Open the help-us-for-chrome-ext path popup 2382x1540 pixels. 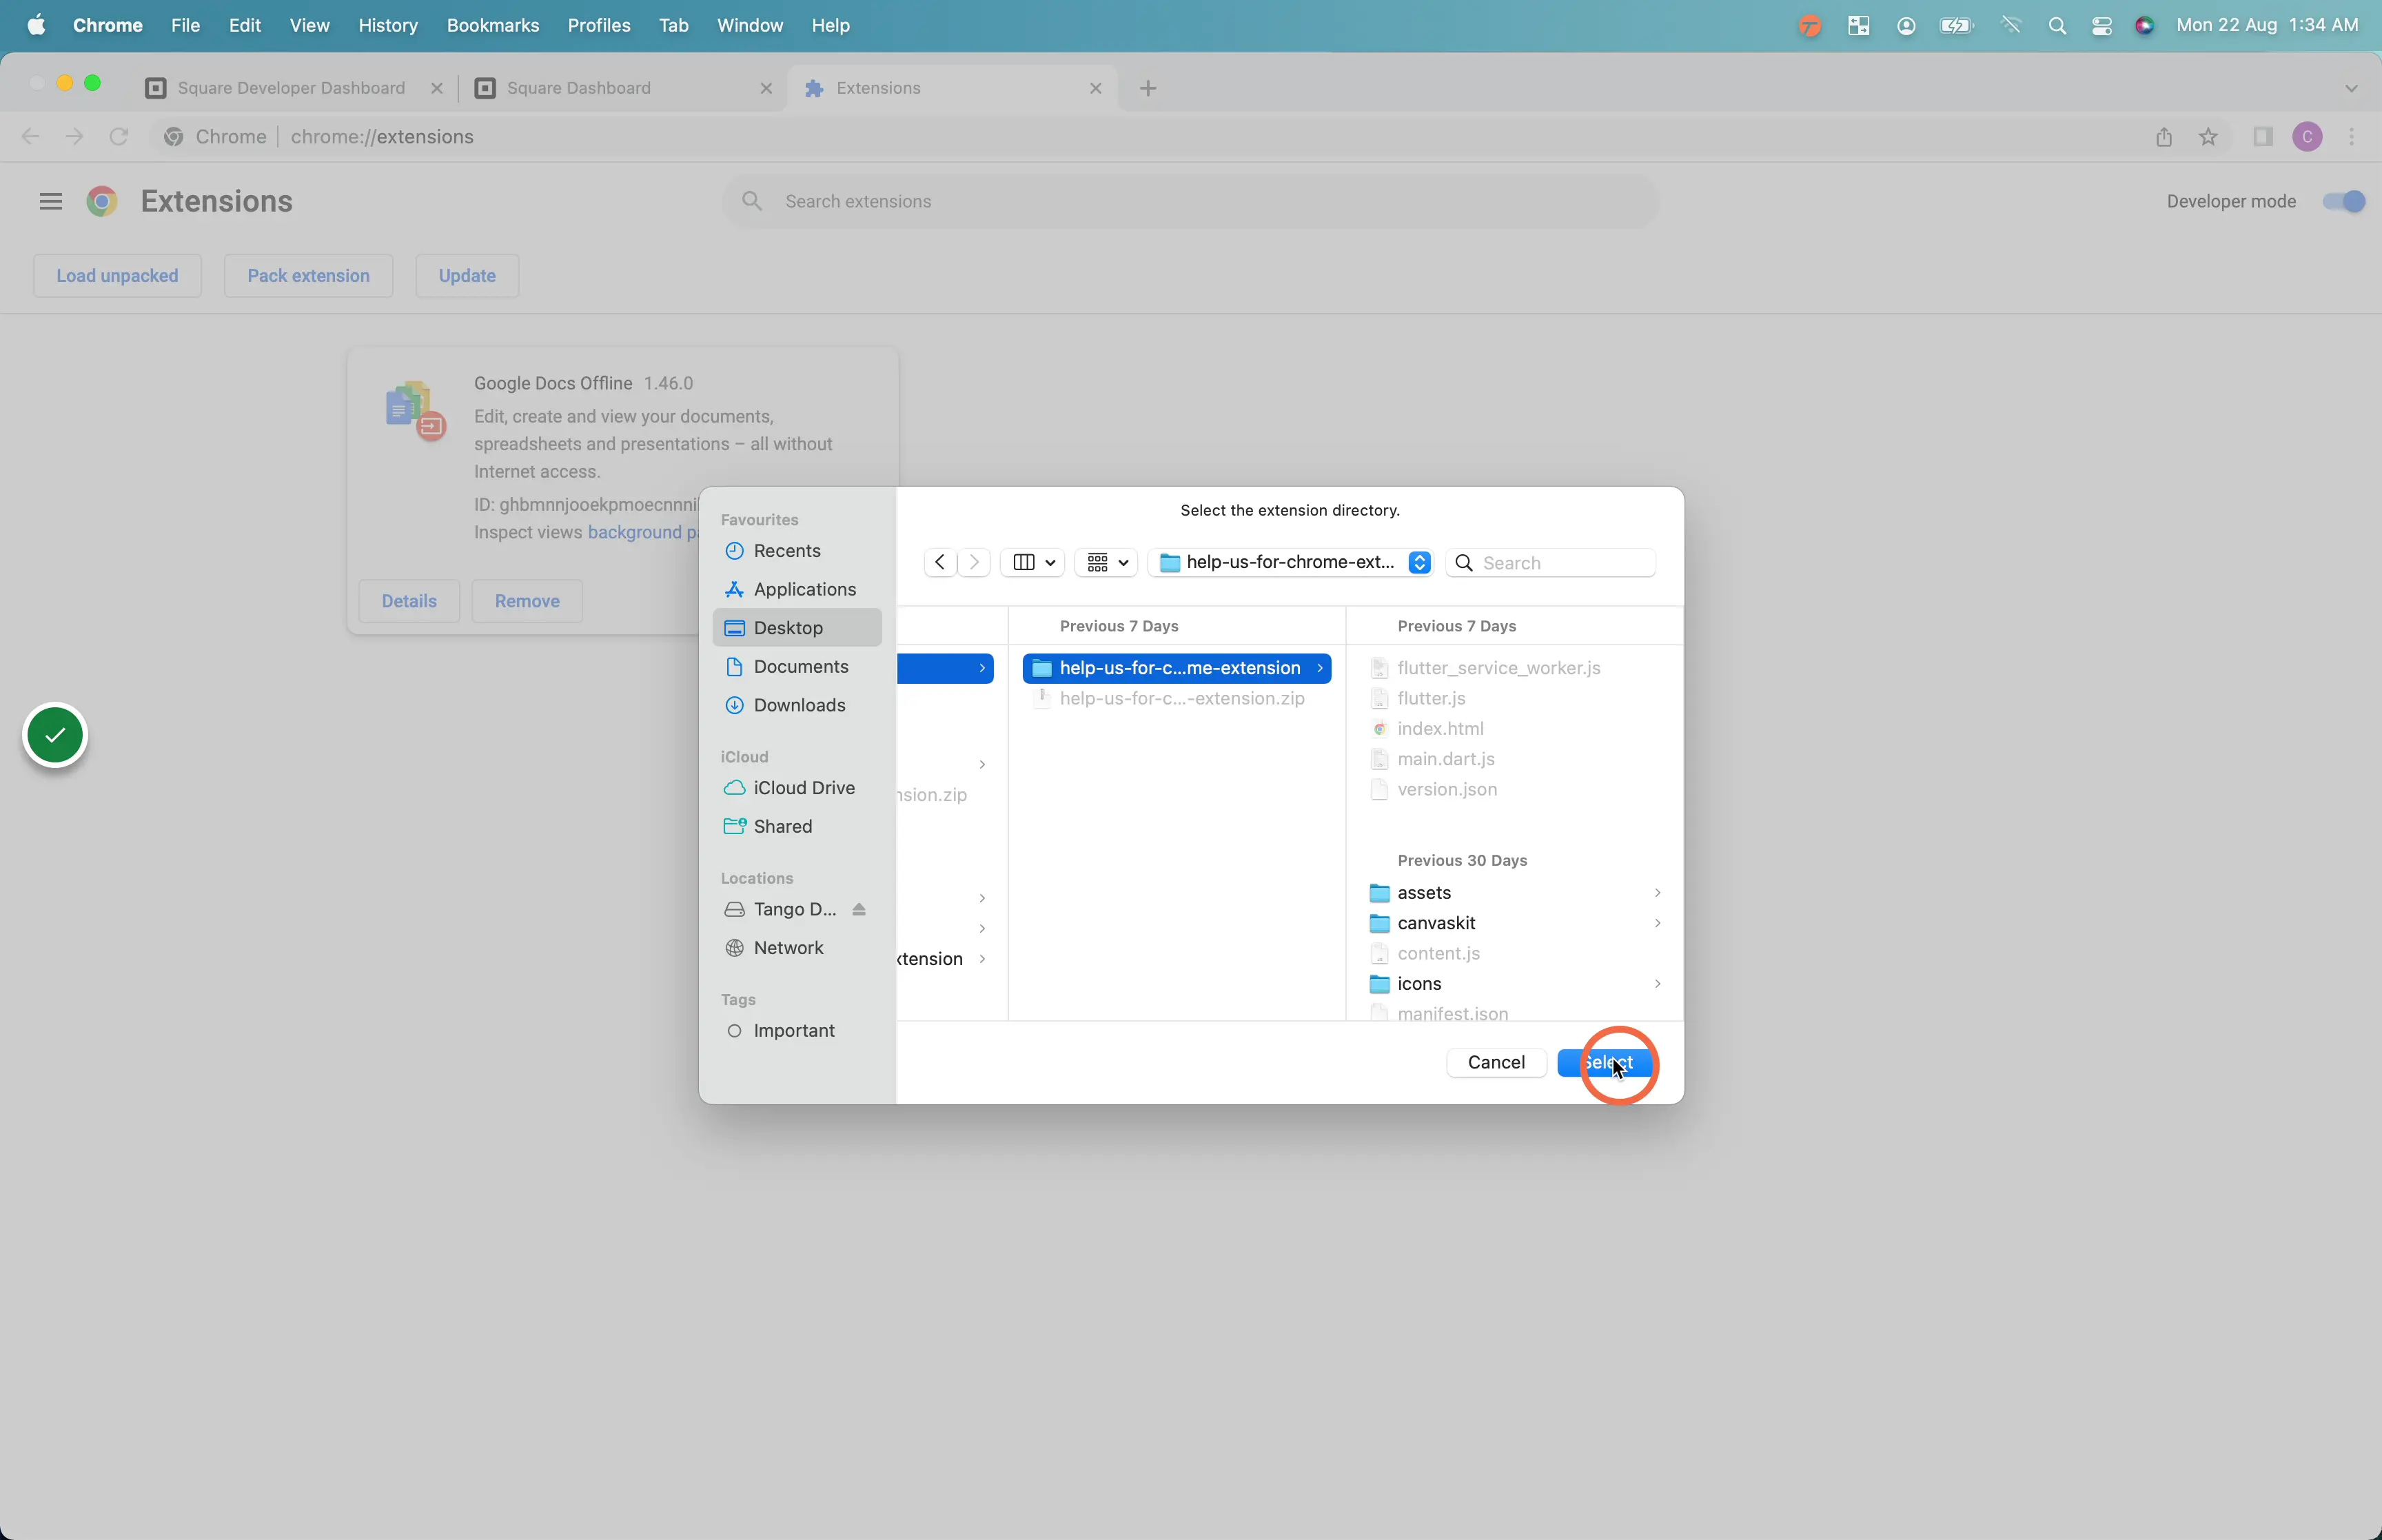1292,563
